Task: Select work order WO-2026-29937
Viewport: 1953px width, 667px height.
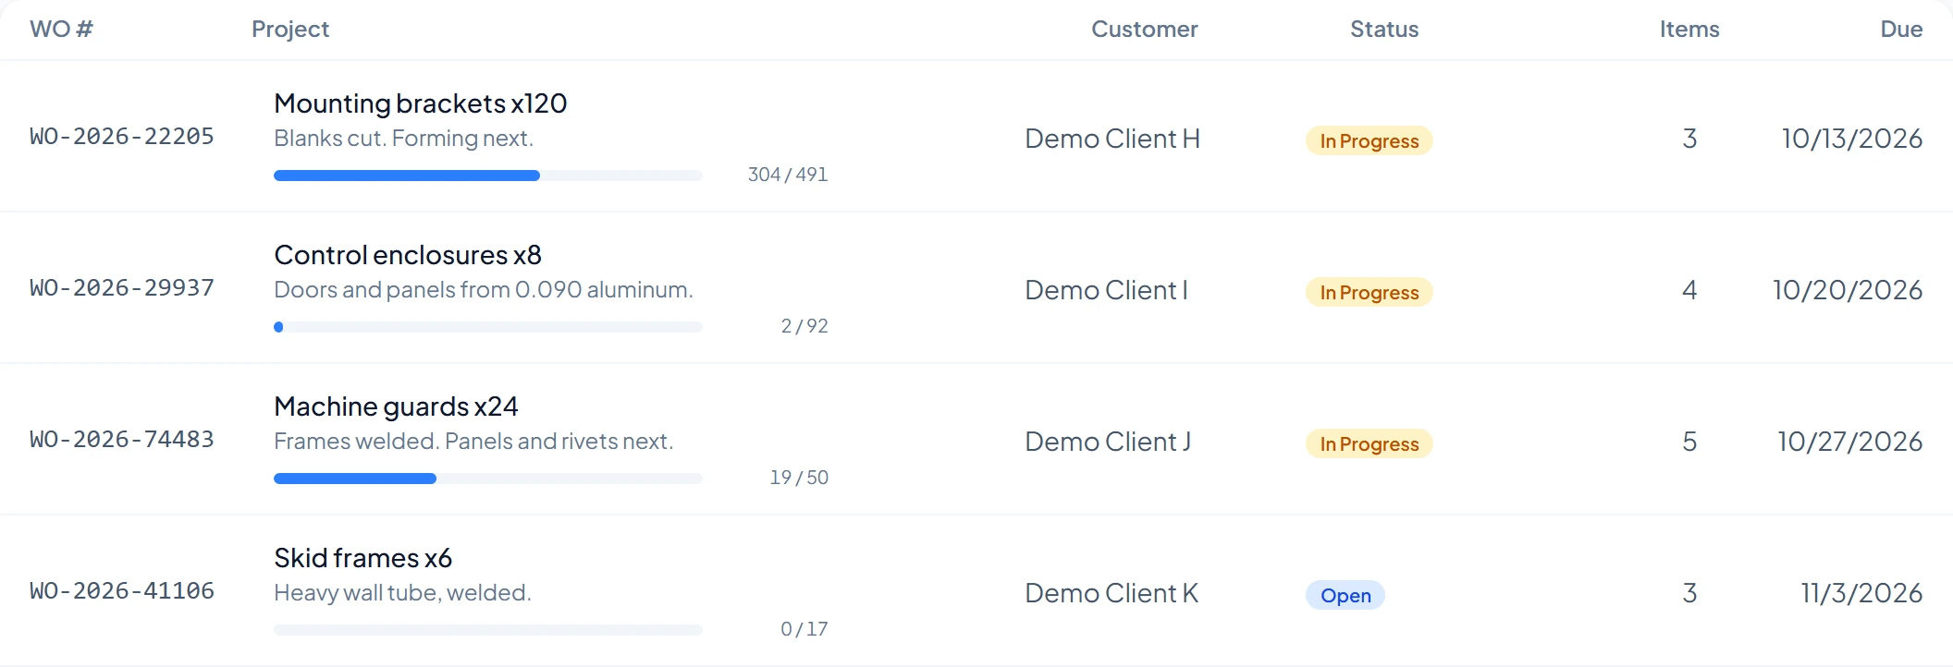Action: pos(122,288)
